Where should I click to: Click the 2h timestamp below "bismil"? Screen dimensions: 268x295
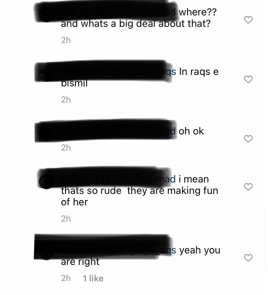(66, 100)
